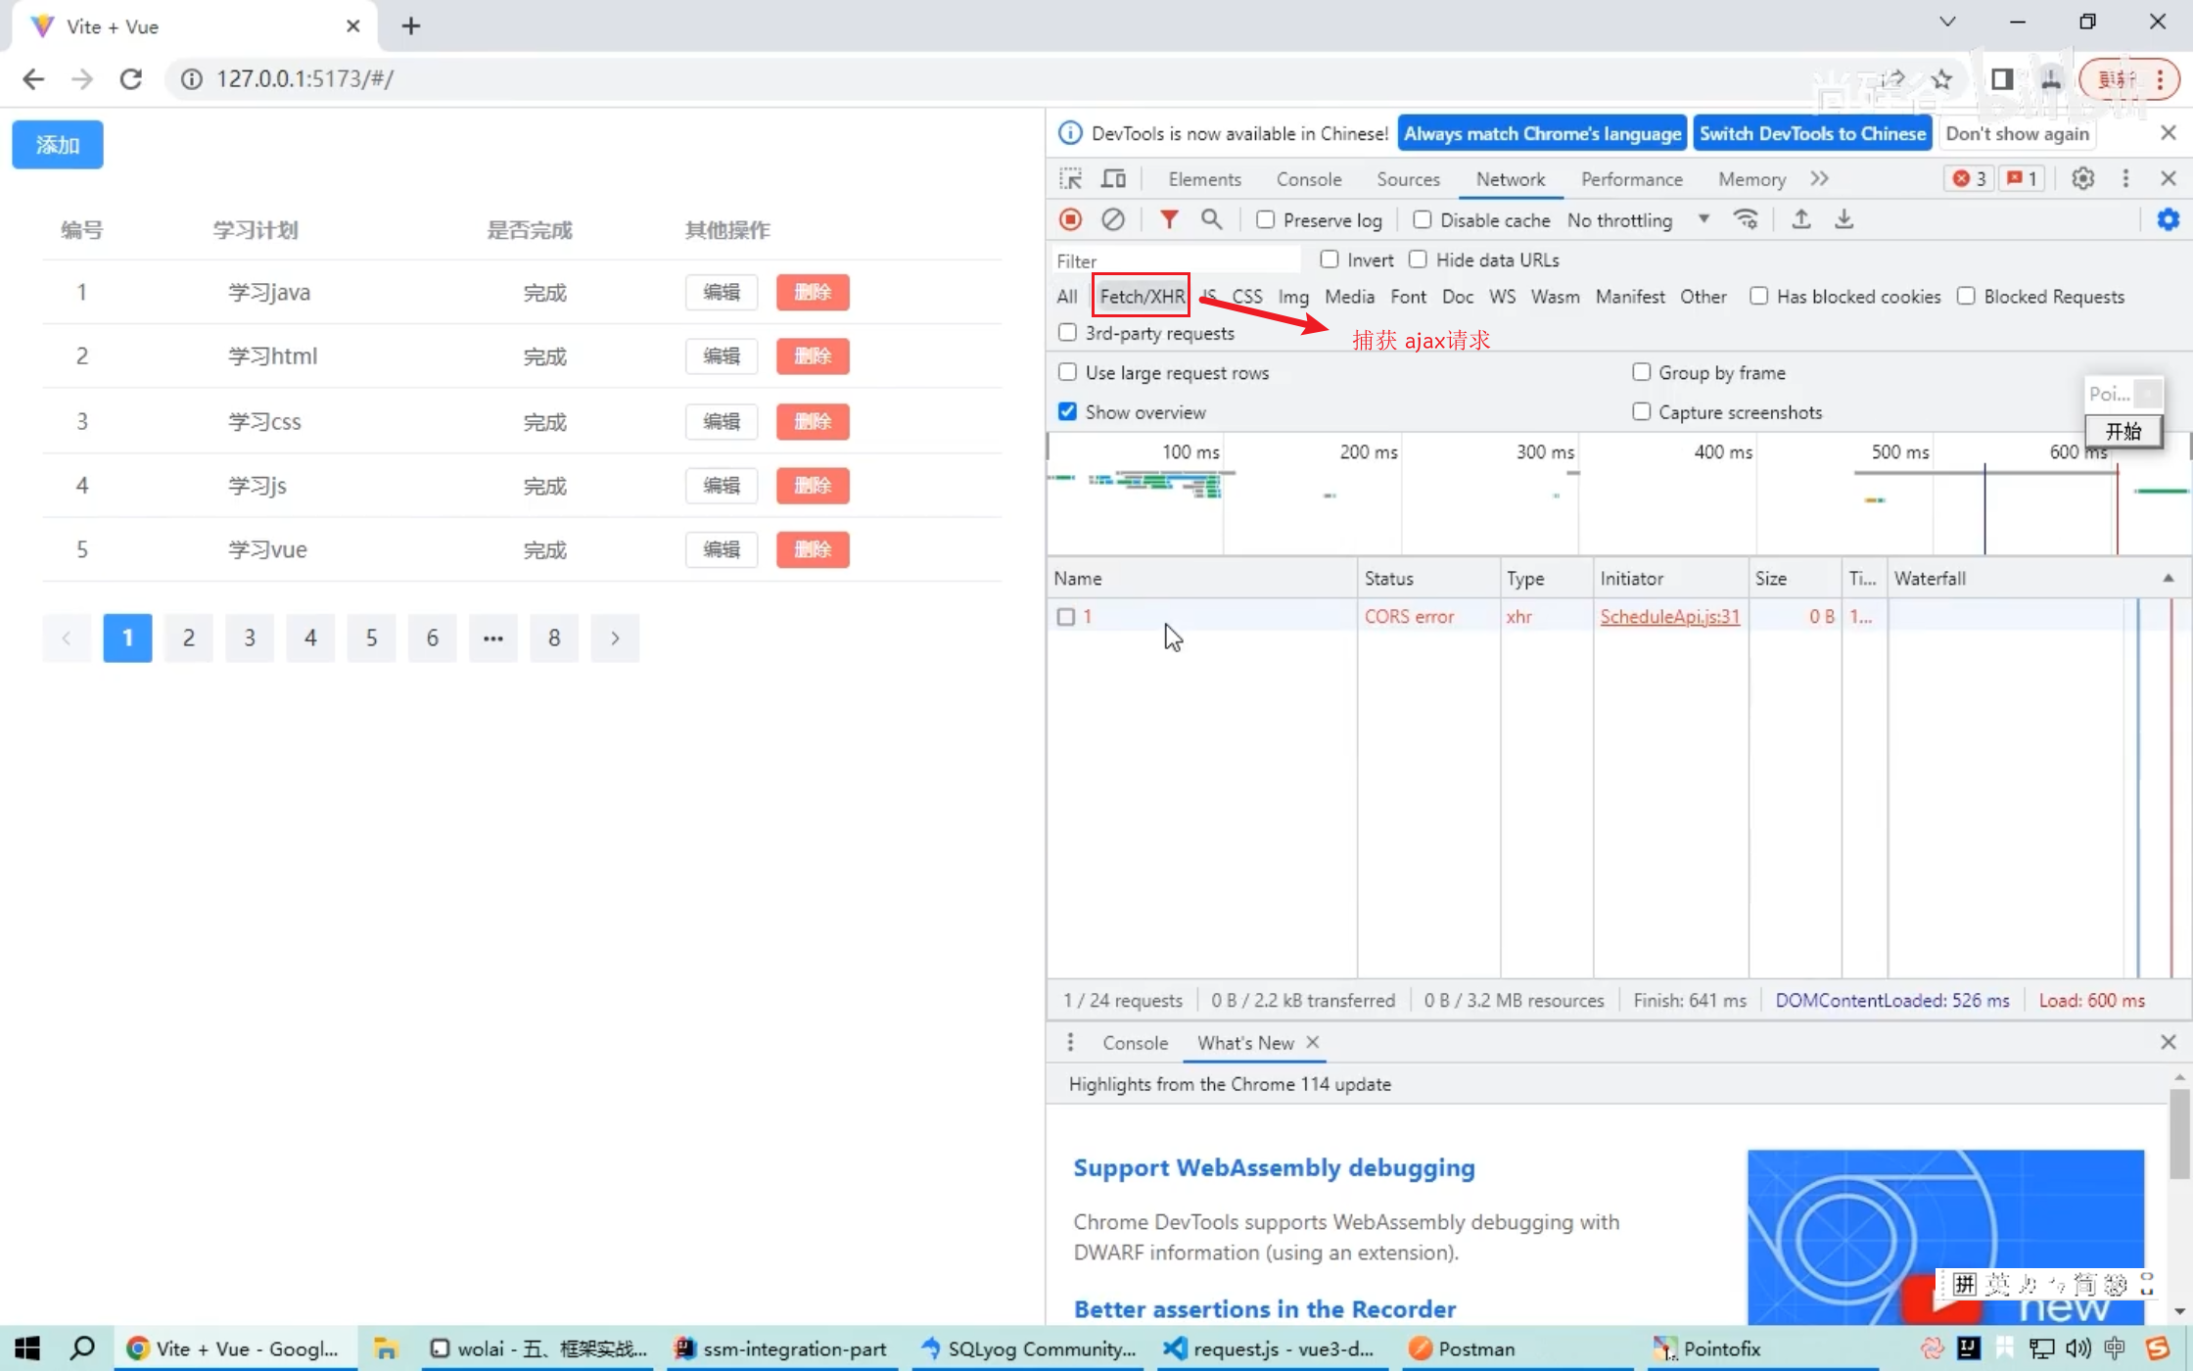
Task: Click the search/filter icon in Network panel
Action: click(x=1213, y=219)
